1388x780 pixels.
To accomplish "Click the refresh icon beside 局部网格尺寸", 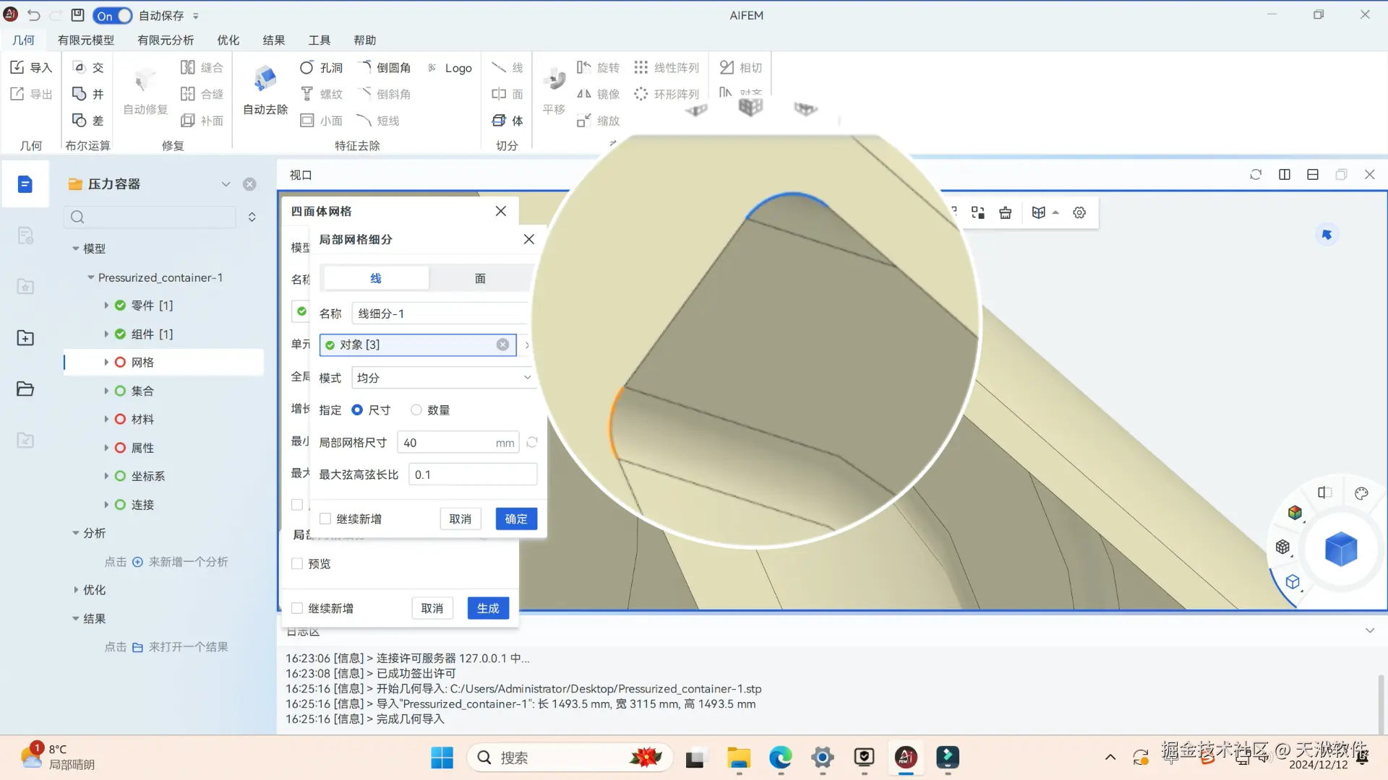I will [x=532, y=442].
